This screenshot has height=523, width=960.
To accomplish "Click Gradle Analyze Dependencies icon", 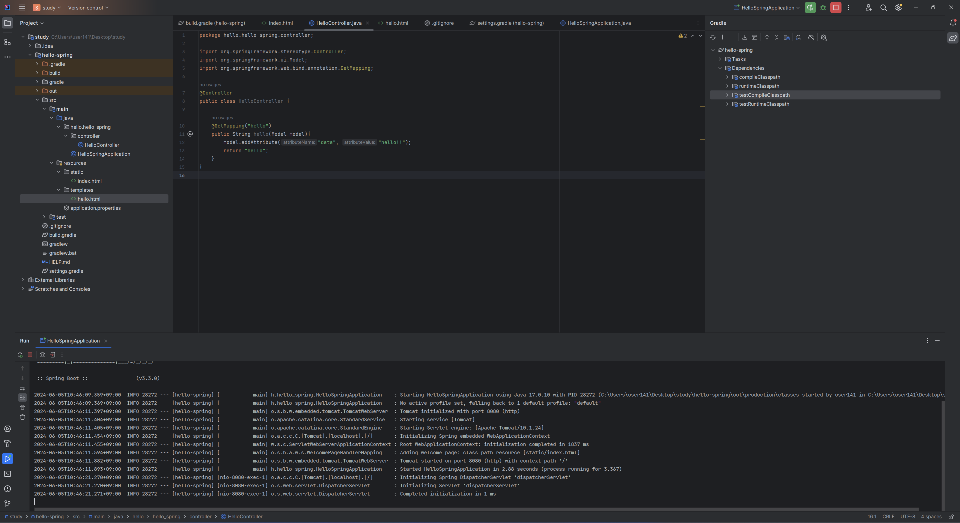I will 798,37.
